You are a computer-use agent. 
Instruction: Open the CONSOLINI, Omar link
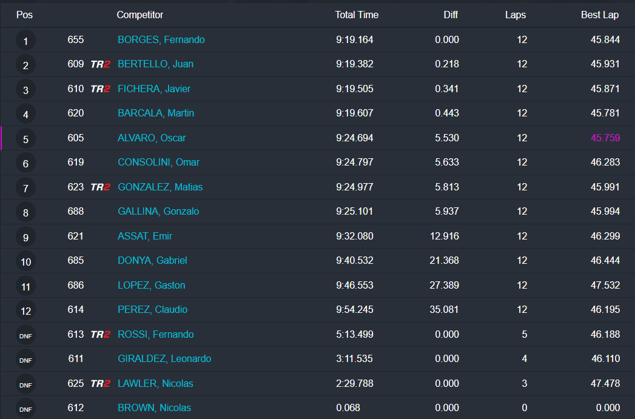[x=158, y=163]
